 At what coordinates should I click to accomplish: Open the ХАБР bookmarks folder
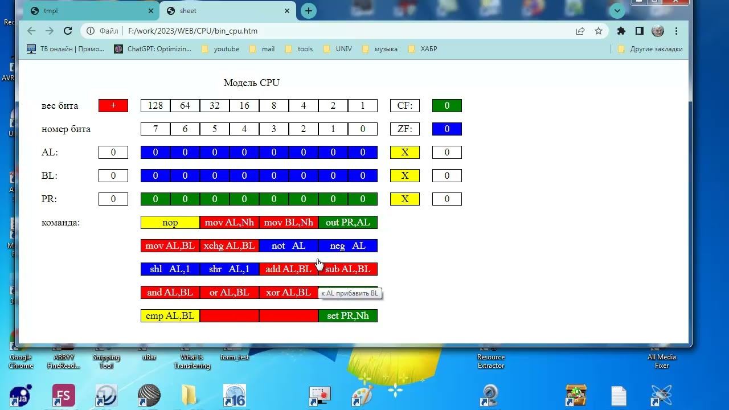coord(423,49)
